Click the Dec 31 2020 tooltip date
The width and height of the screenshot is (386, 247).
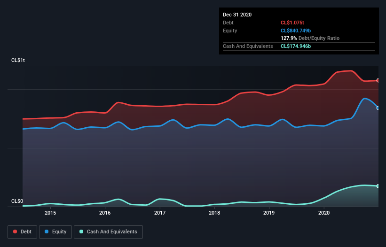[237, 15]
